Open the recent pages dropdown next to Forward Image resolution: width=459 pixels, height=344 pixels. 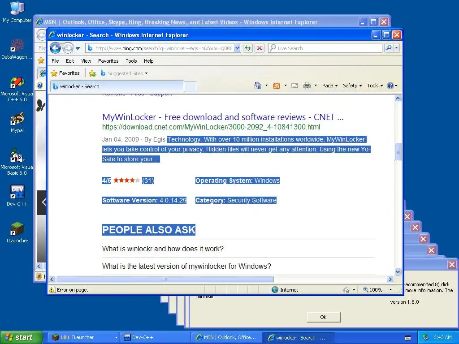pos(78,48)
